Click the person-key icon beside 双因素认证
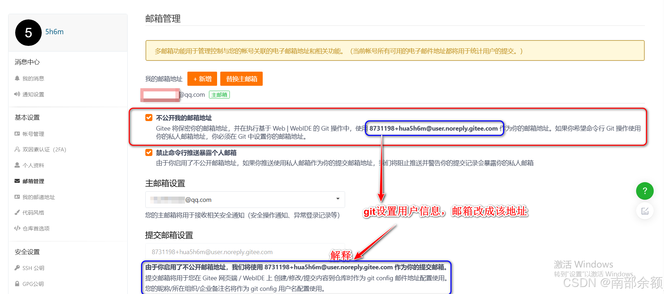 (x=17, y=149)
